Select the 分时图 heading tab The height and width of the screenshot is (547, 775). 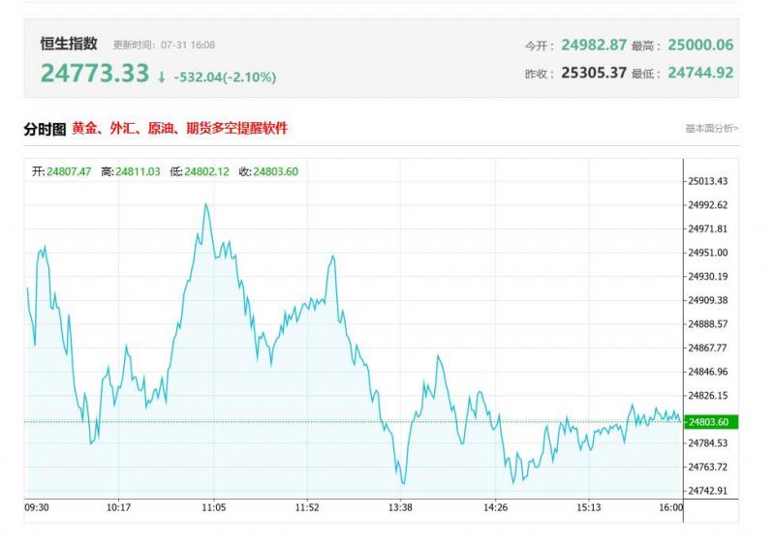[x=45, y=130]
